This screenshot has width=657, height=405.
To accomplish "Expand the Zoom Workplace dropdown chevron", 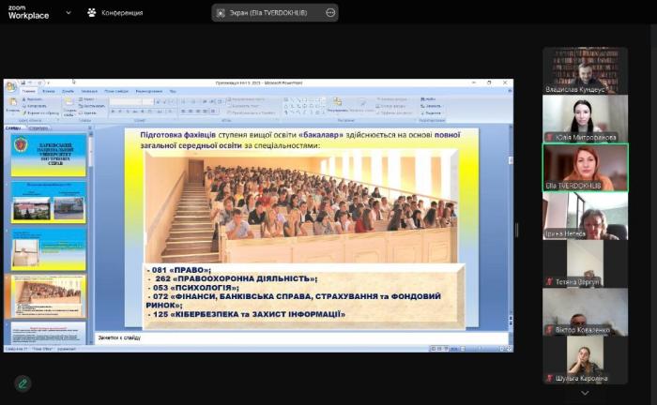I will pos(69,13).
